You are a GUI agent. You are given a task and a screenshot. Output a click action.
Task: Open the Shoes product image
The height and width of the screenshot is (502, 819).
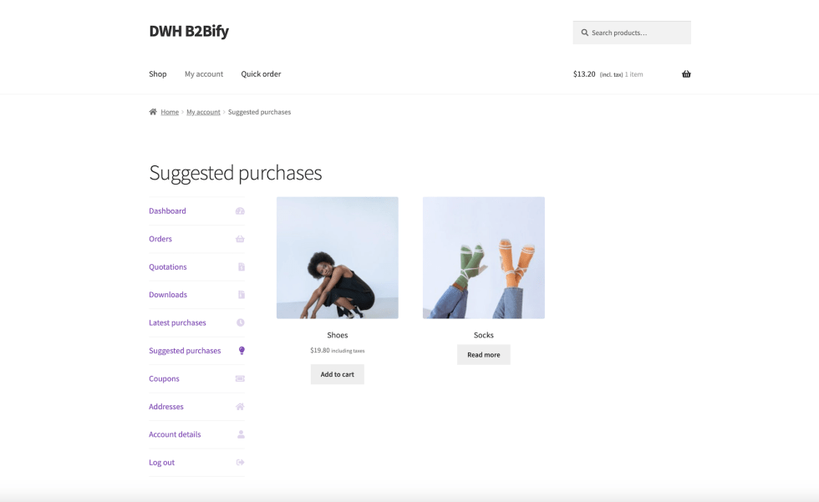tap(337, 257)
